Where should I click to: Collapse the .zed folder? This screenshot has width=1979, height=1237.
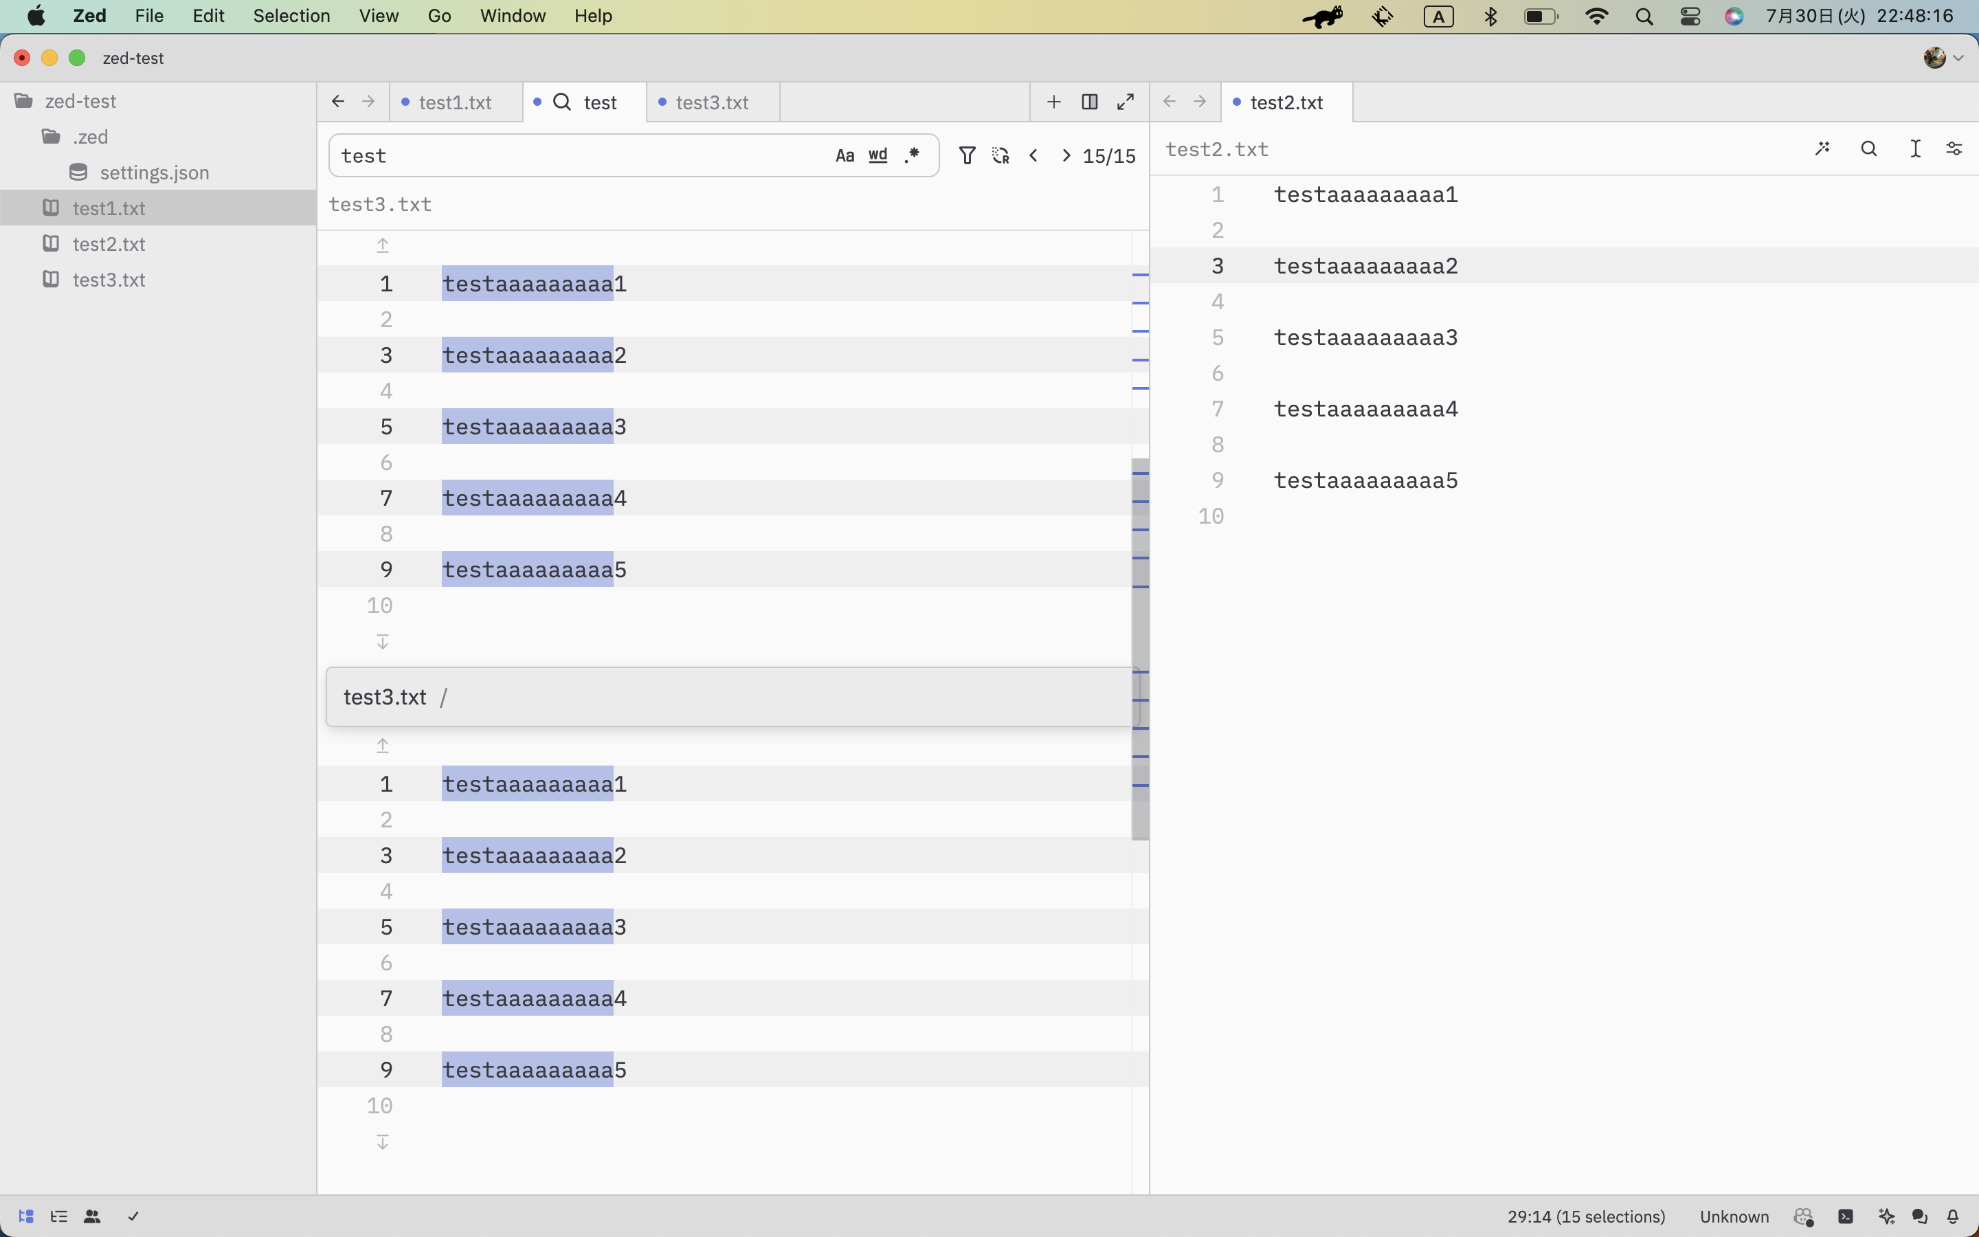point(90,137)
